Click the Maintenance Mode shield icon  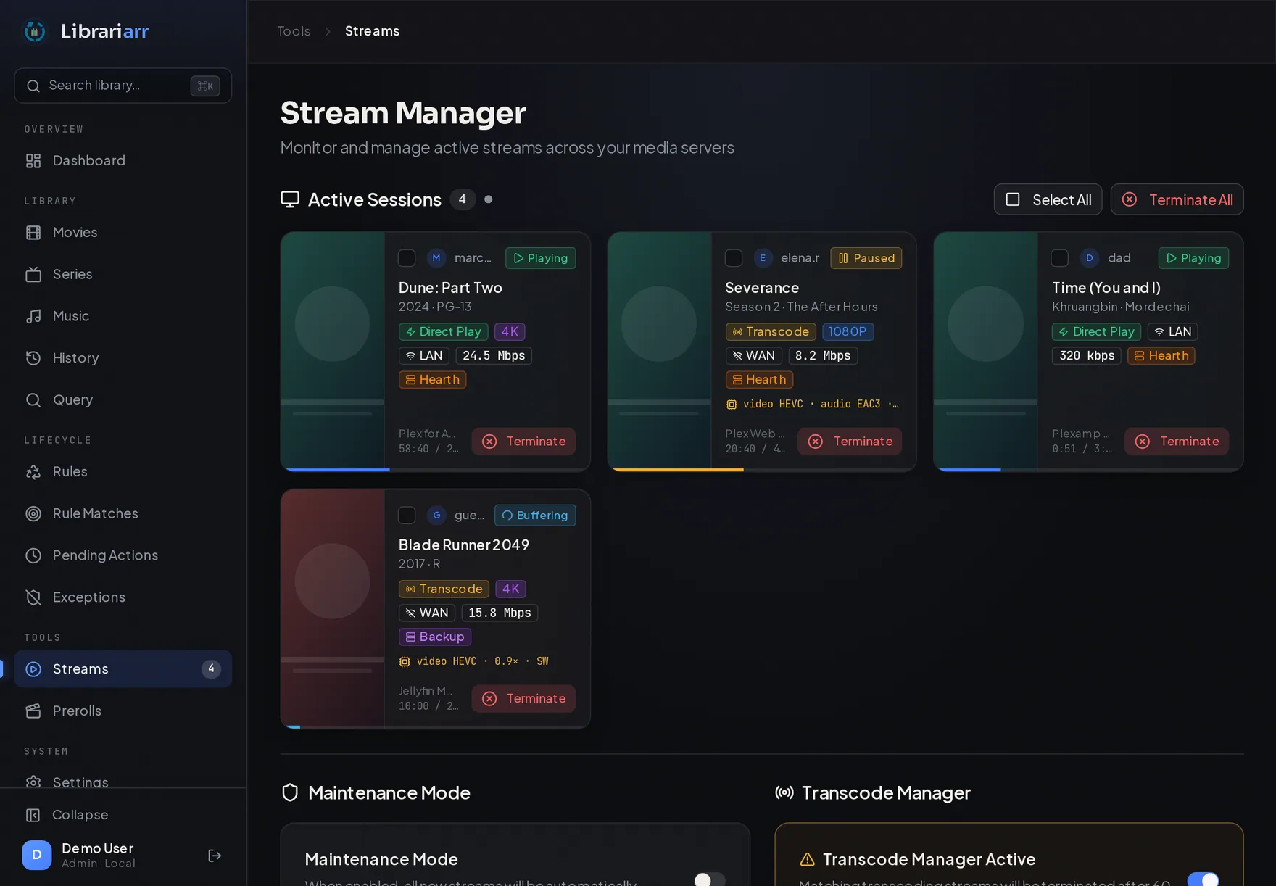click(x=290, y=792)
